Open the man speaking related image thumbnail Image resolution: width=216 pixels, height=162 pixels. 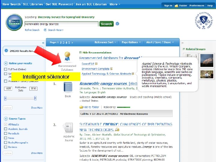coord(207,74)
